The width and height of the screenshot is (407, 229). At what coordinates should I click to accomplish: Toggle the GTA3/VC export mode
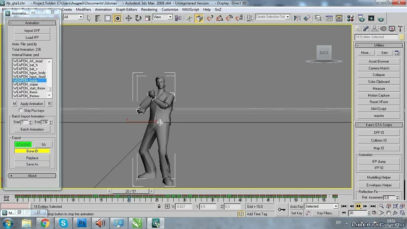(x=23, y=145)
